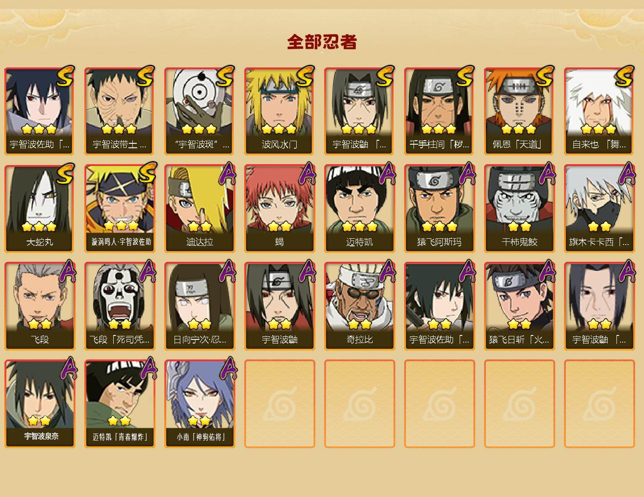Viewport: 644px width, 497px height.
Task: Click the S rank badge on 千手柱间
Action: 465,76
